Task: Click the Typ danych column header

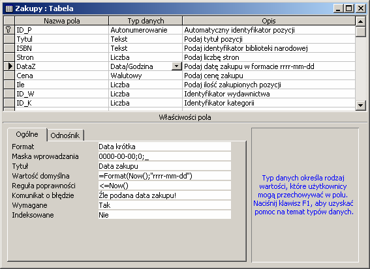Action: 146,21
